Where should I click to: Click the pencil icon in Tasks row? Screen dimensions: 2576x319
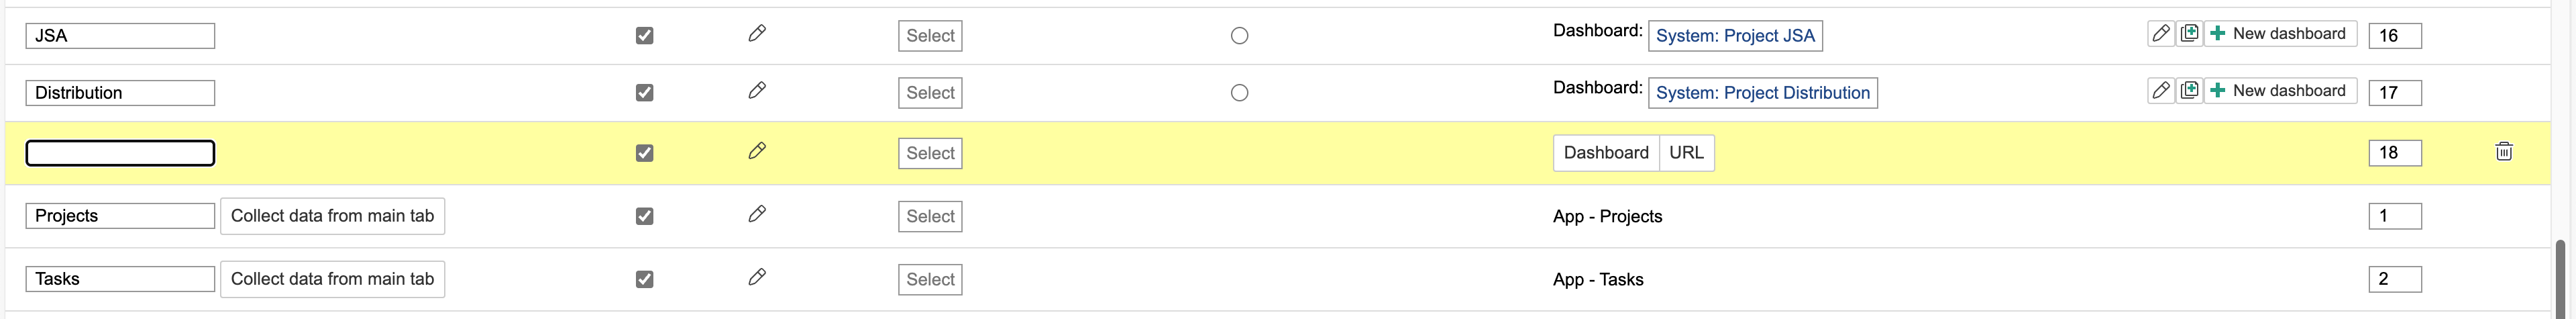[x=757, y=277]
